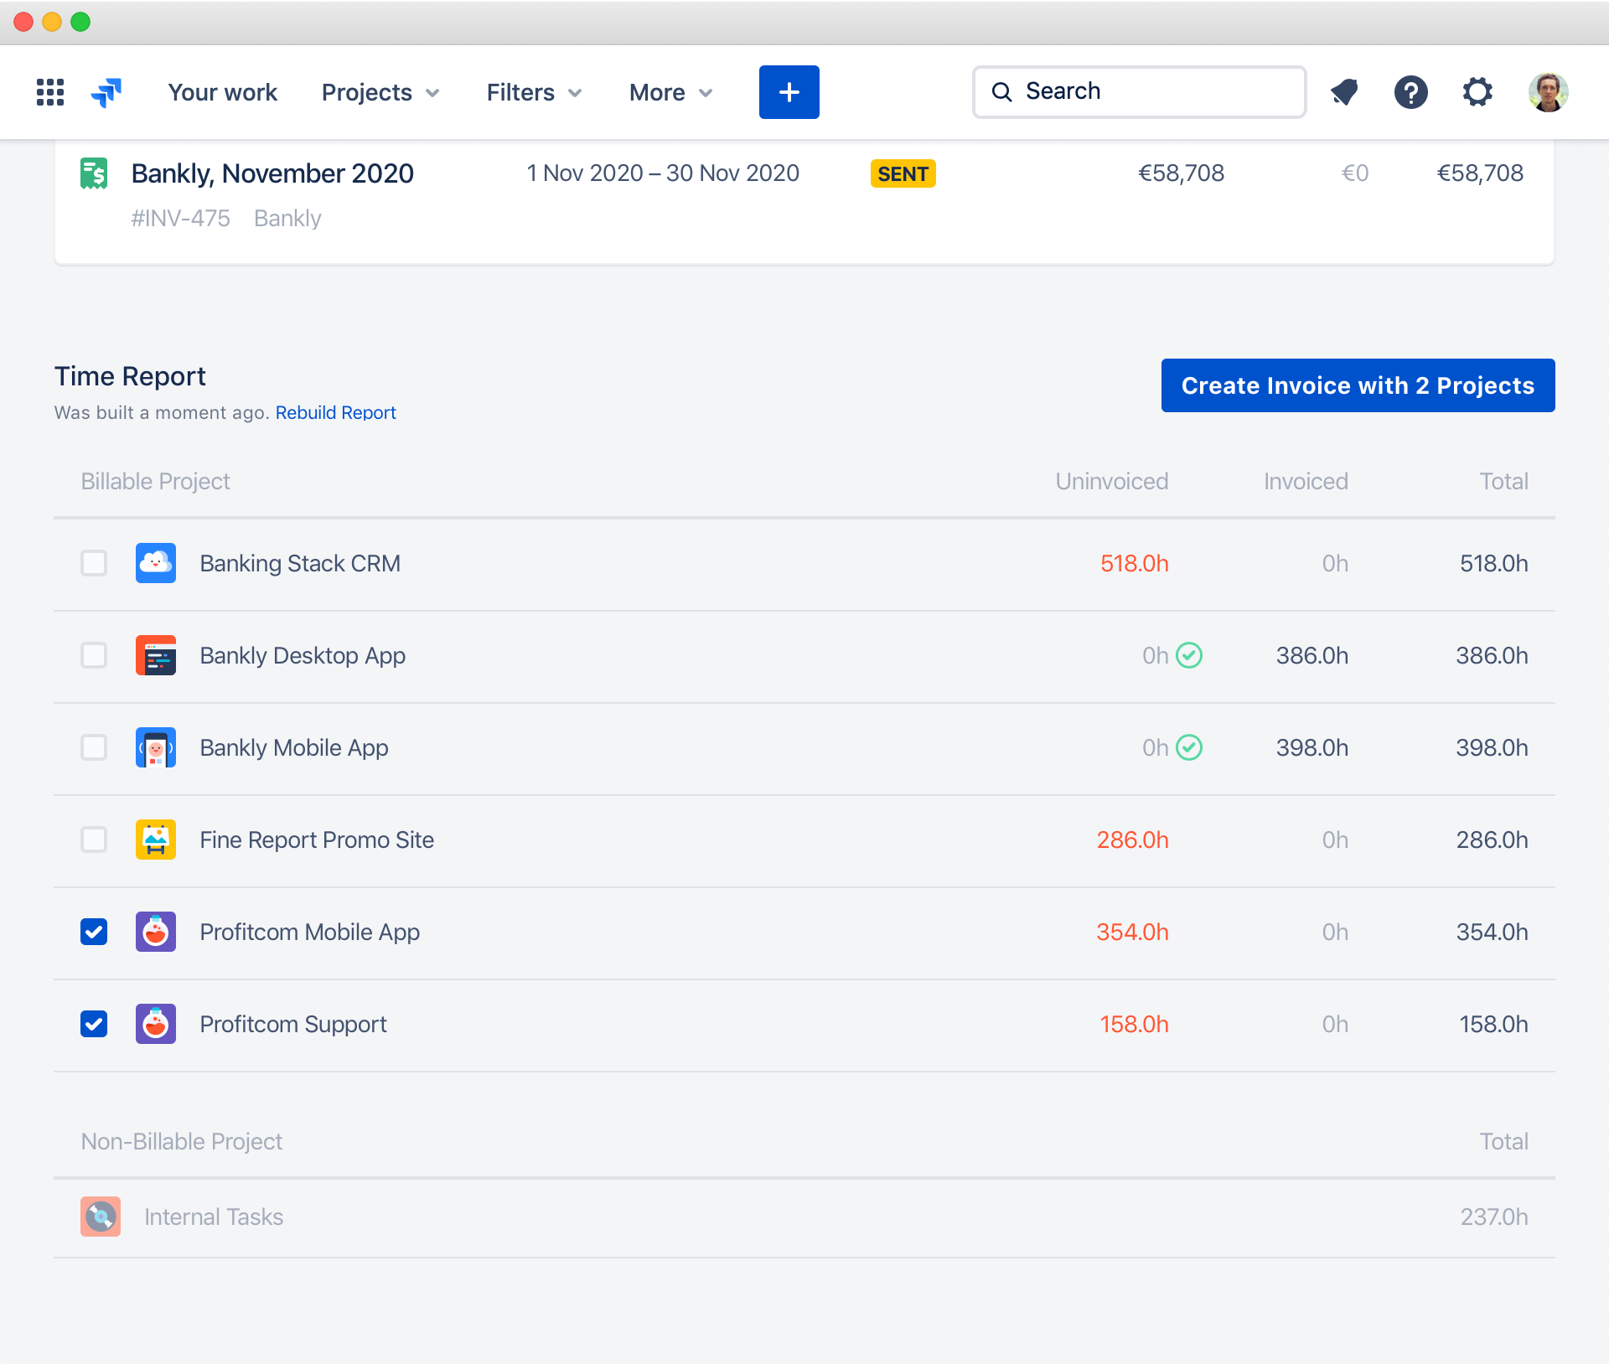Click the invoice icon for Bankly, November 2020
This screenshot has width=1609, height=1364.
coord(94,173)
